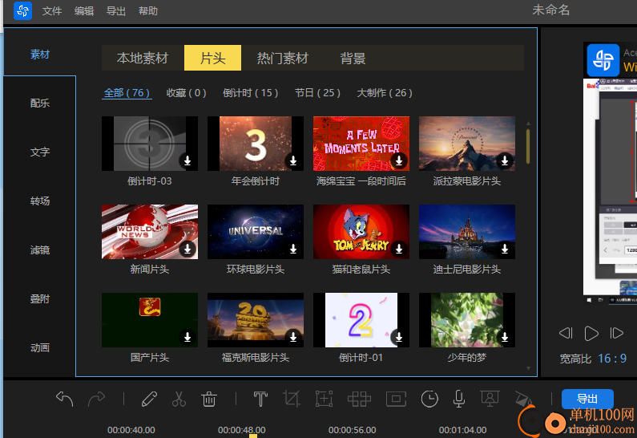Screen dimensions: 637x438
Task: Download the 年会倒计时 clip
Action: click(293, 160)
